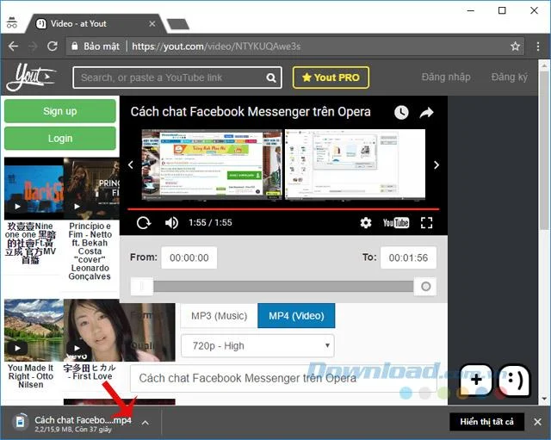Image resolution: width=551 pixels, height=440 pixels.
Task: Click the YouTube logo in player
Action: 396,222
